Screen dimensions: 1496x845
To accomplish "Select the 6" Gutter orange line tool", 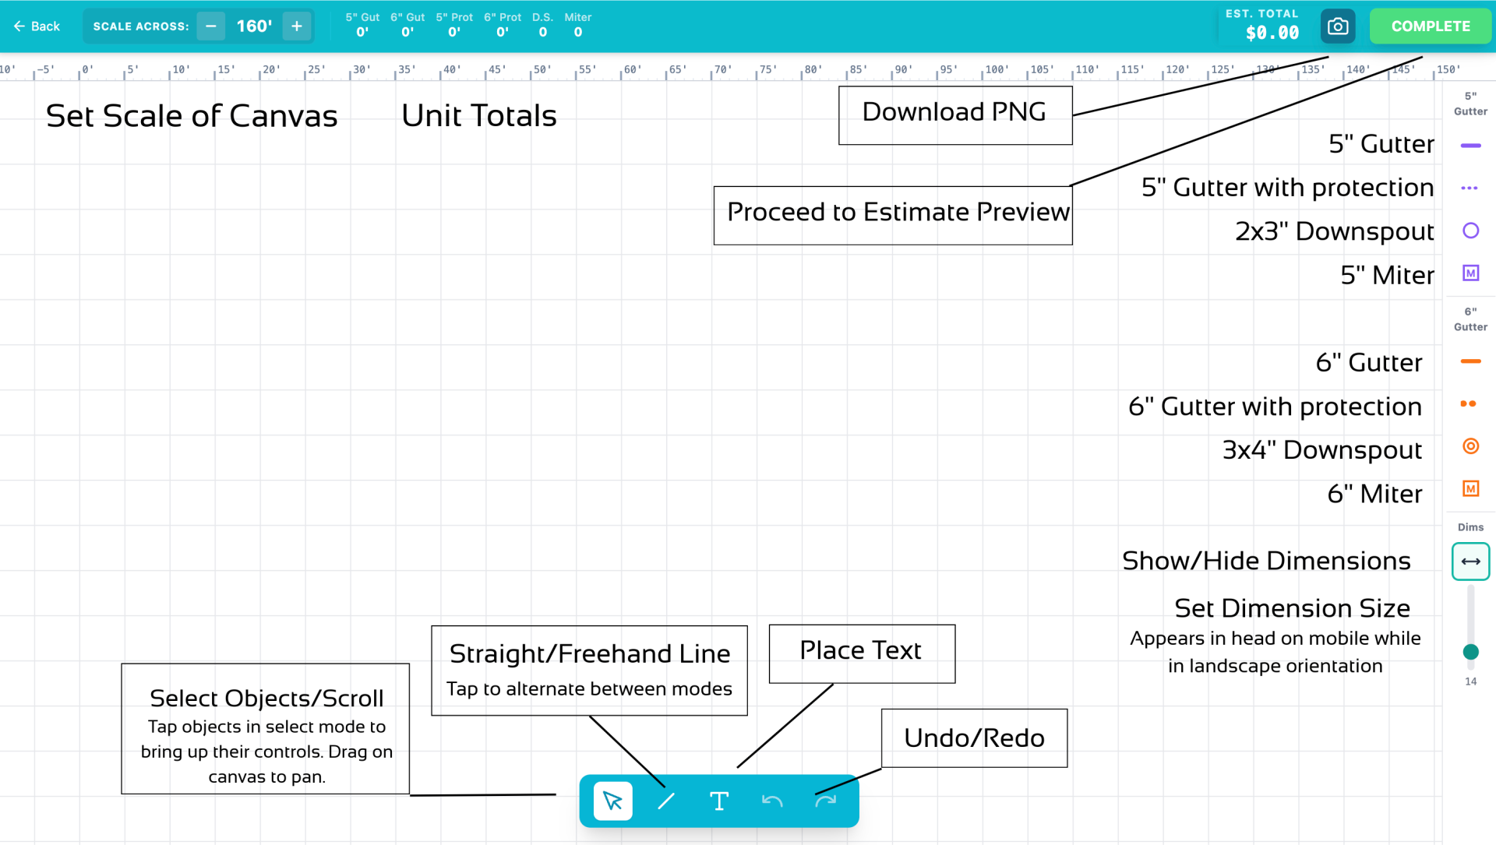I will pos(1470,361).
